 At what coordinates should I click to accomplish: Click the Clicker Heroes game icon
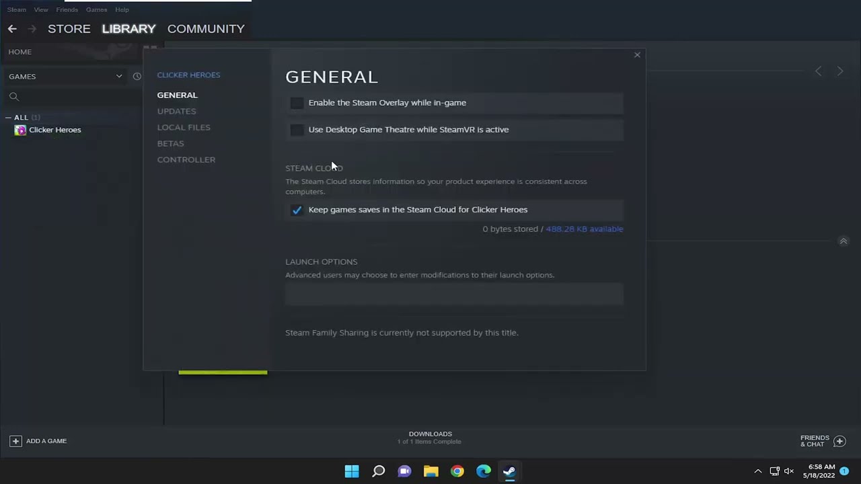[x=20, y=130]
